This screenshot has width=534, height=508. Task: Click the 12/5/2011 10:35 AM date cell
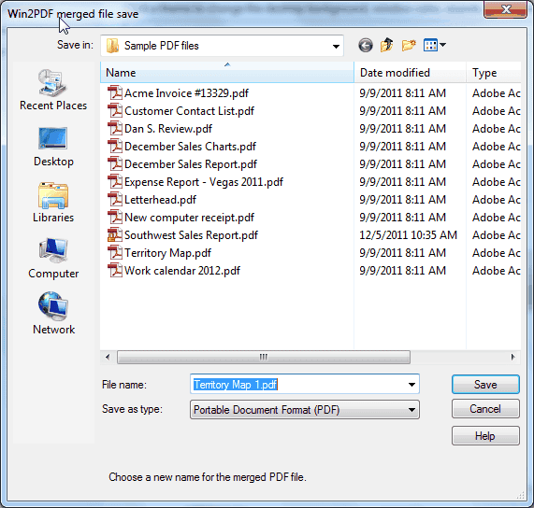coord(408,235)
